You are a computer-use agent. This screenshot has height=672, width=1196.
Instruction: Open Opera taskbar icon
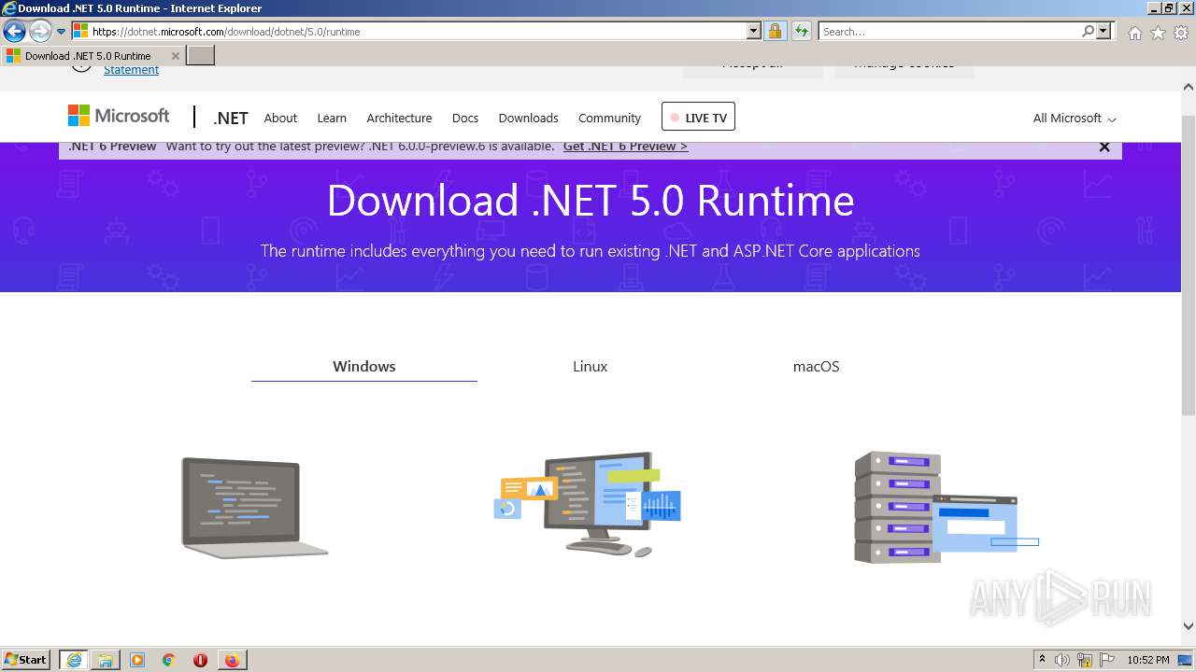(x=200, y=660)
